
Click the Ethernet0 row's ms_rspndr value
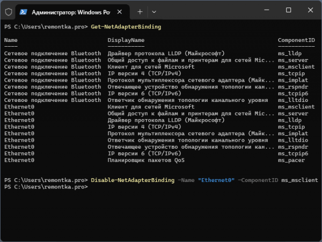coord(293,147)
